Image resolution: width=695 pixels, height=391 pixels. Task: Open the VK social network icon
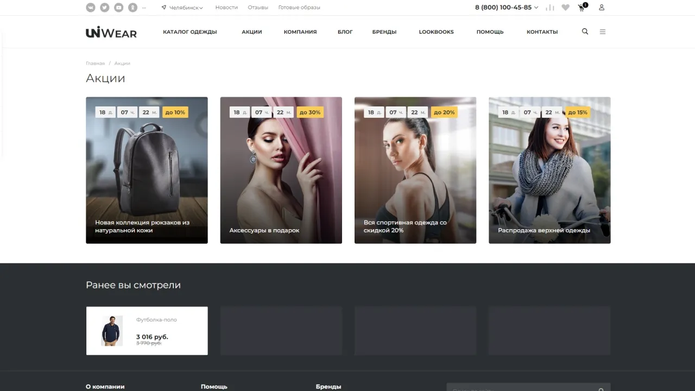point(90,8)
